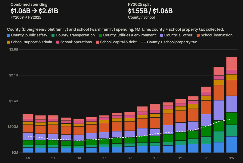Click the chart description sentence
The height and width of the screenshot is (163, 243).
click(115, 29)
